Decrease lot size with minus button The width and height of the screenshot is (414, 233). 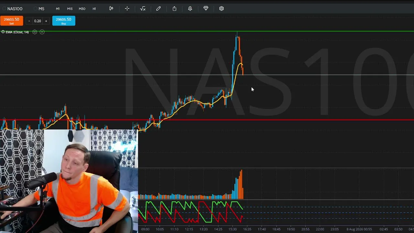point(29,21)
